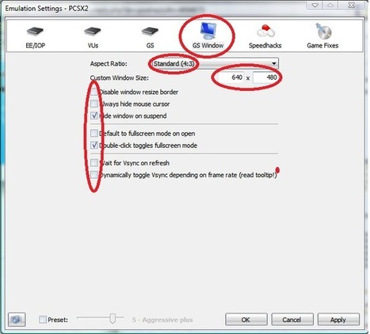
Task: Select the GS chip icon
Action: pos(150,31)
